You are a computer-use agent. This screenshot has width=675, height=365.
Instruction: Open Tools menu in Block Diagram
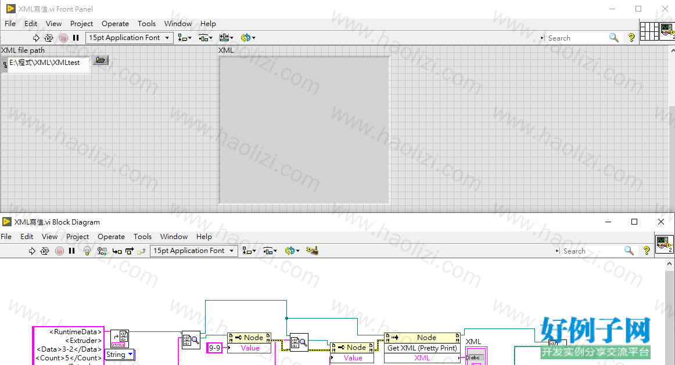tap(142, 236)
